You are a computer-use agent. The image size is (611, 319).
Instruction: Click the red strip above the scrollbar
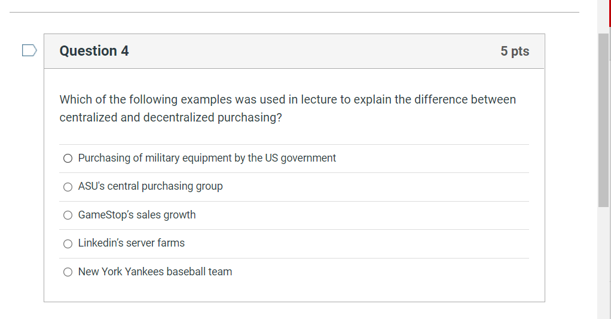610,12
